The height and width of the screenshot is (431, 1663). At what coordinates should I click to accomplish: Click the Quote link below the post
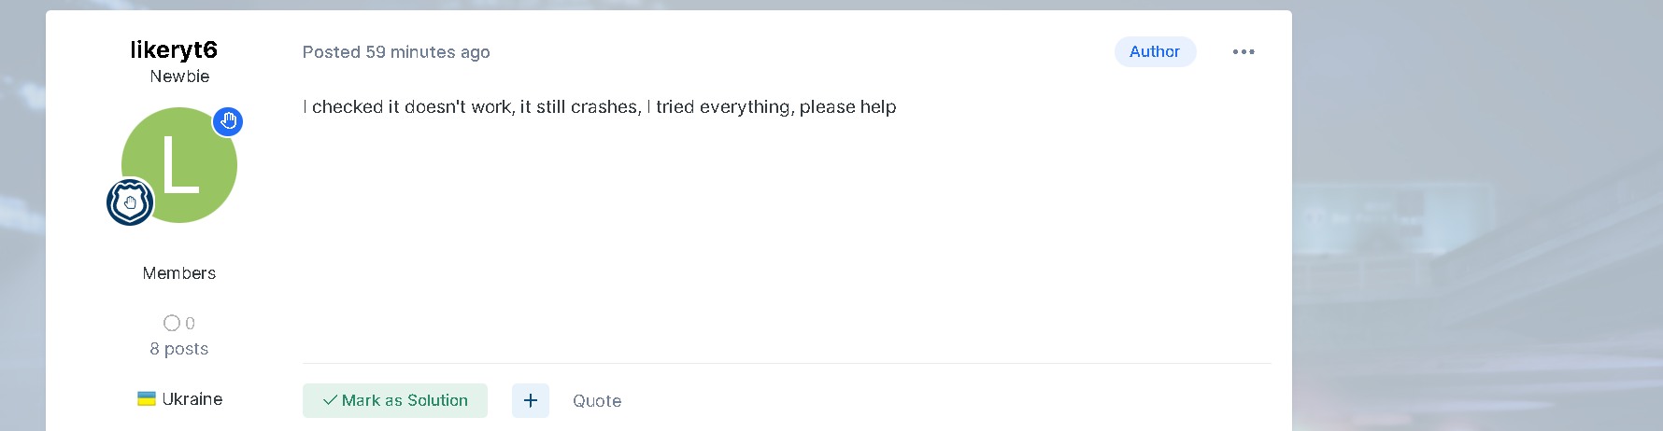coord(597,401)
